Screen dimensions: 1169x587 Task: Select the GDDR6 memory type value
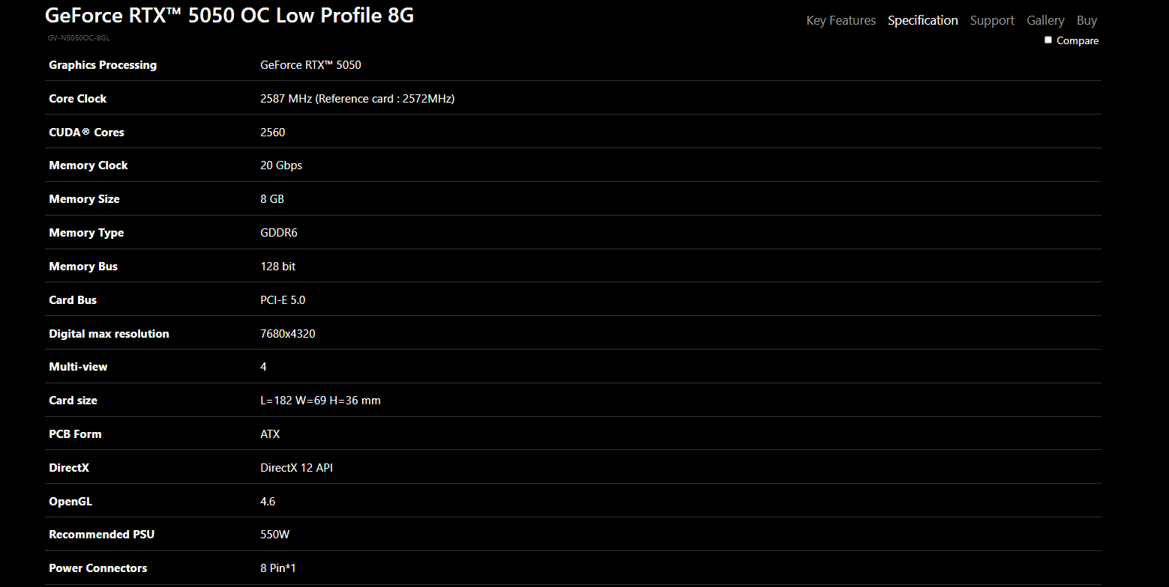279,233
